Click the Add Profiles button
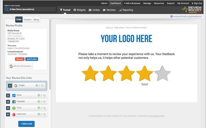206x128 pixels. tap(32, 59)
